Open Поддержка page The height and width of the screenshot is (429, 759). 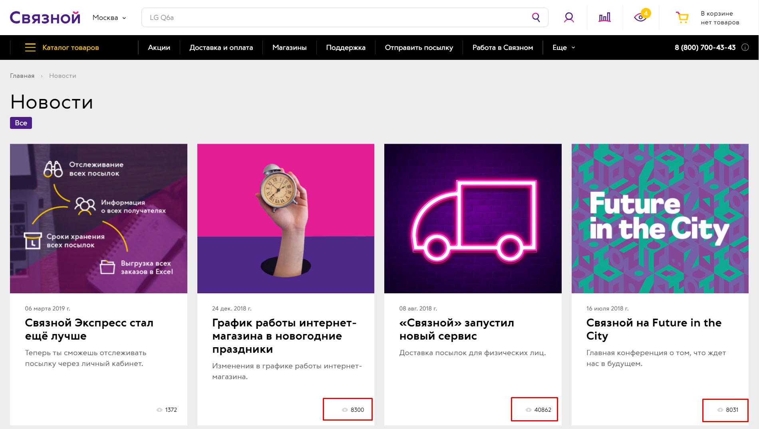[346, 47]
